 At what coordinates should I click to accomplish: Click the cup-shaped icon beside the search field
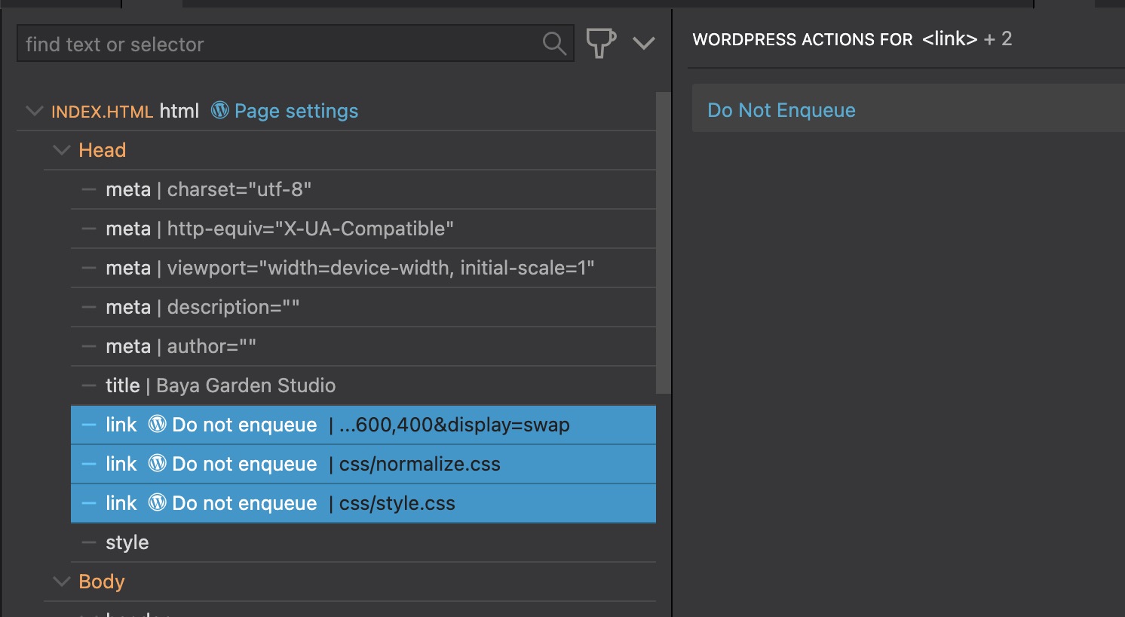point(601,43)
